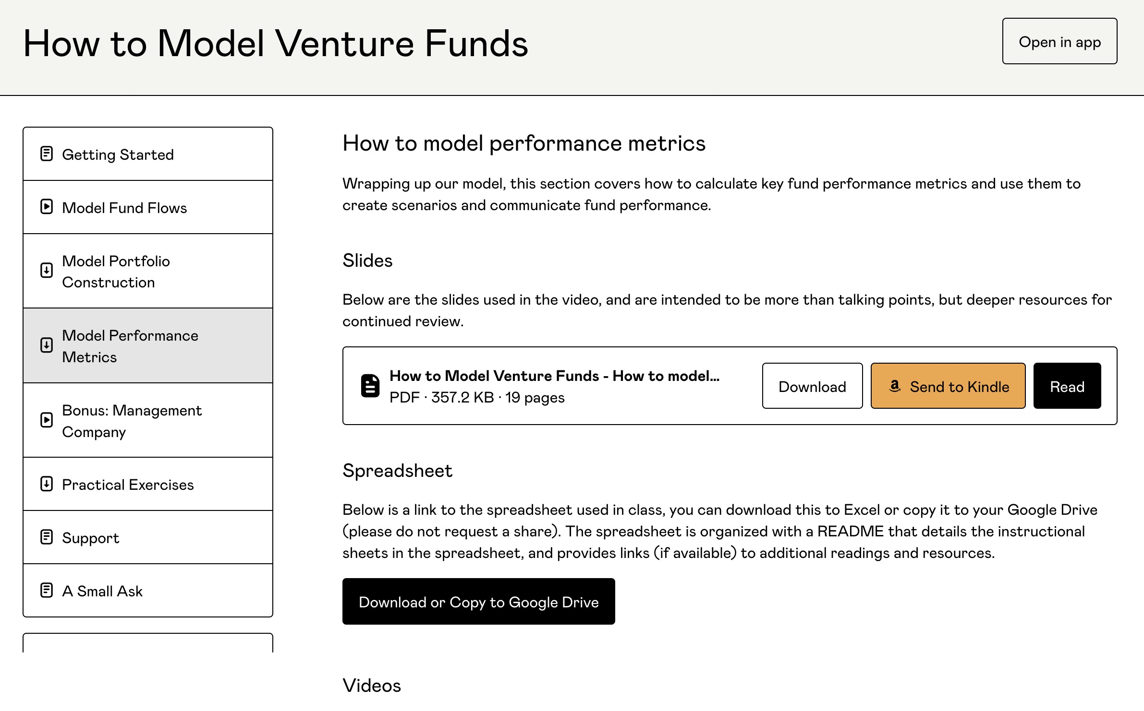Click Read button for the PDF
Screen dimensions: 1144x711
(x=1066, y=385)
